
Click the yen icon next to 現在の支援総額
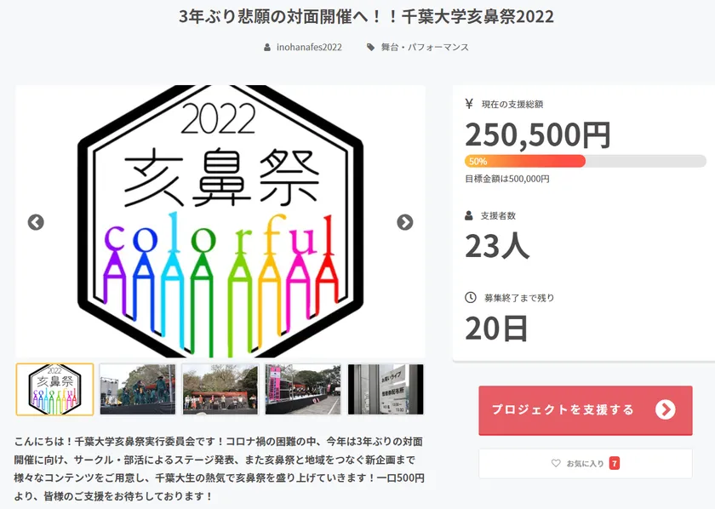tap(469, 105)
